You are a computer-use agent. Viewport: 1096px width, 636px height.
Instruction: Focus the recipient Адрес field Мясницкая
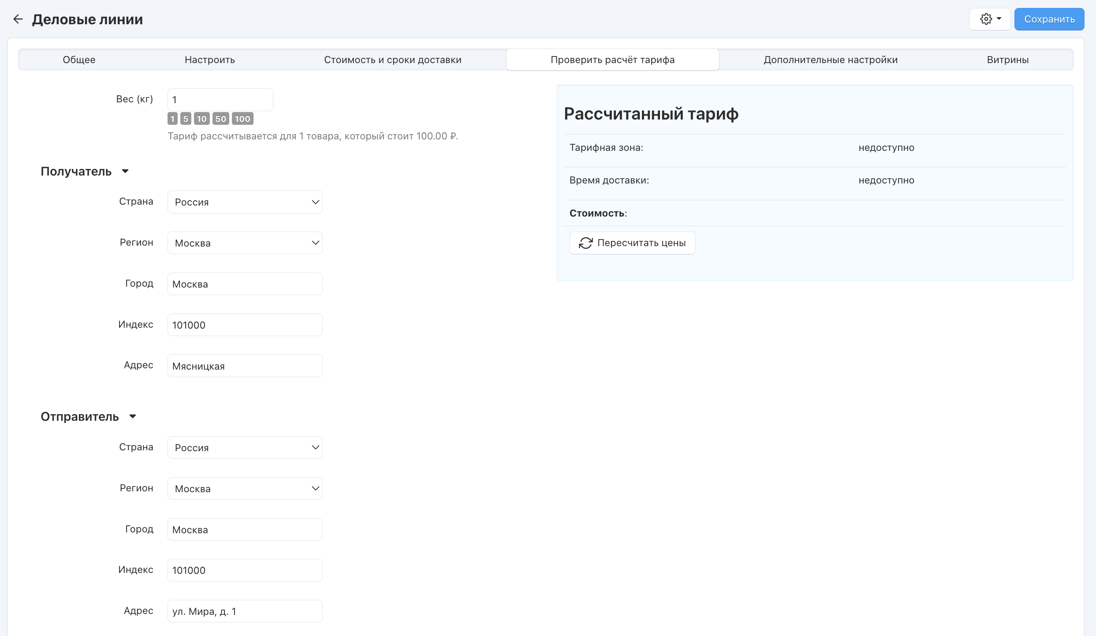coord(245,366)
